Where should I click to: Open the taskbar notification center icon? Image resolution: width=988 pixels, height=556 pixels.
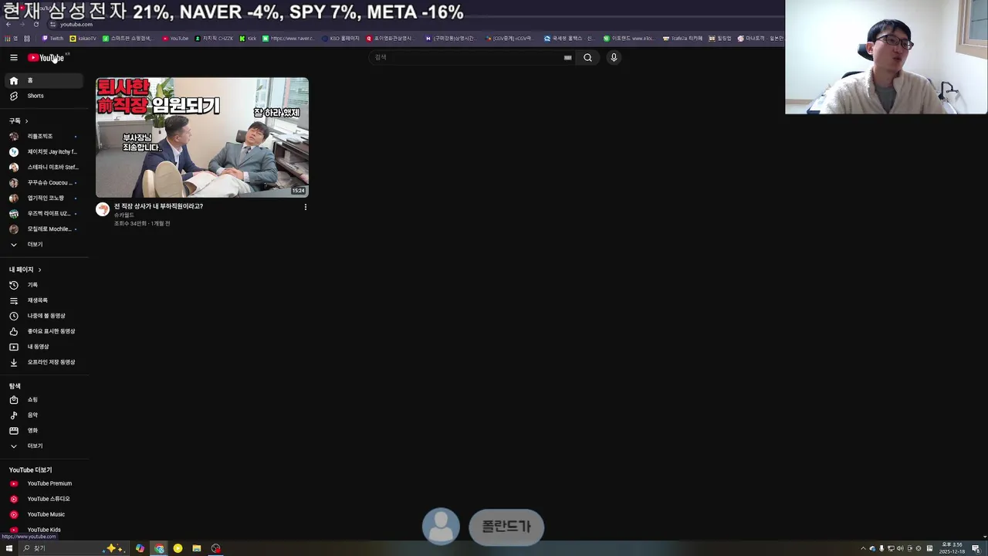click(x=976, y=548)
